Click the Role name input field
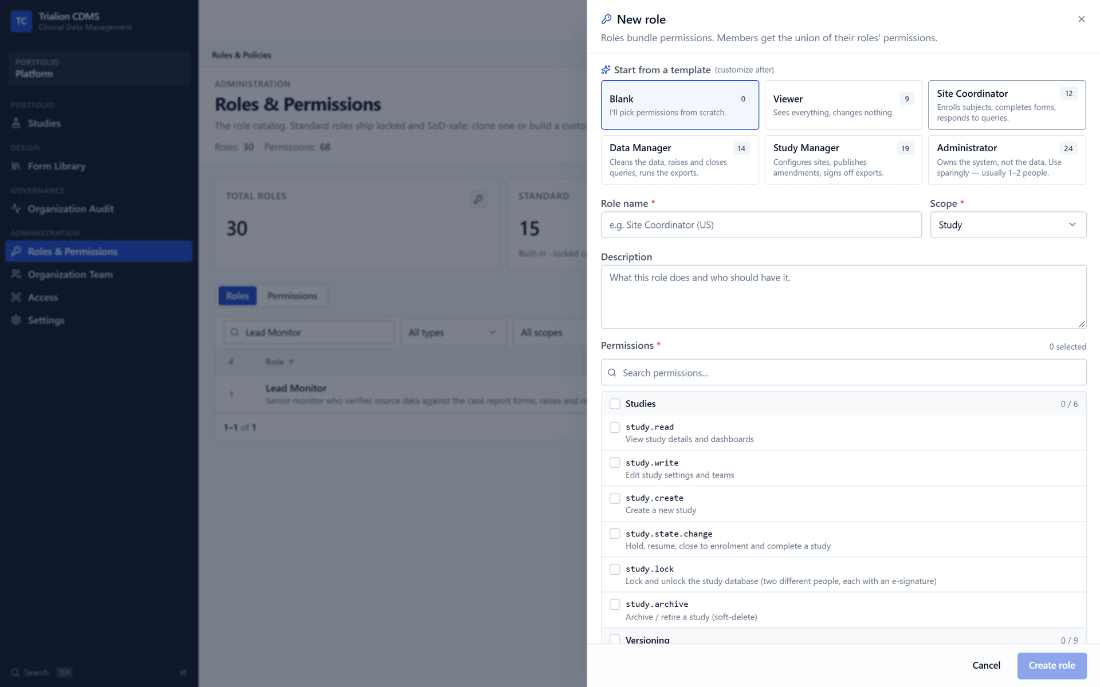 pos(761,225)
